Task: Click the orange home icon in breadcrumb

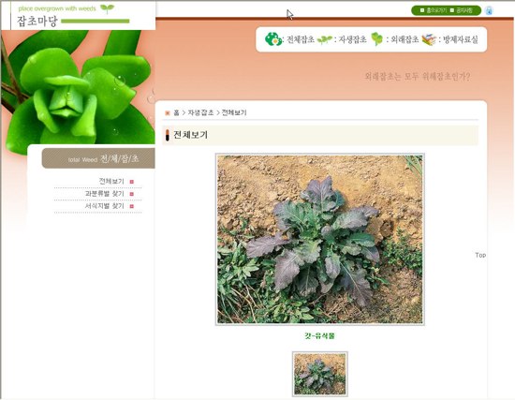Action: coord(168,113)
